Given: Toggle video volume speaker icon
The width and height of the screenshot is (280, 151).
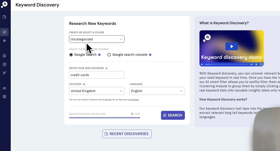Looking at the screenshot, I should (251, 64).
